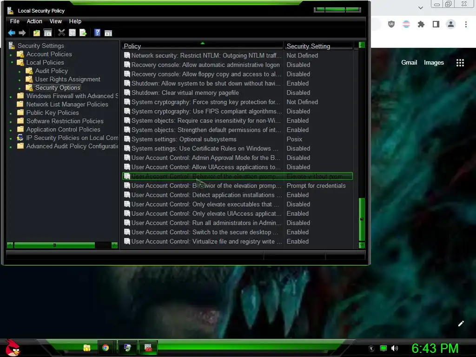This screenshot has height=357, width=476.
Task: Click the Chrome profile avatar icon
Action: click(451, 24)
